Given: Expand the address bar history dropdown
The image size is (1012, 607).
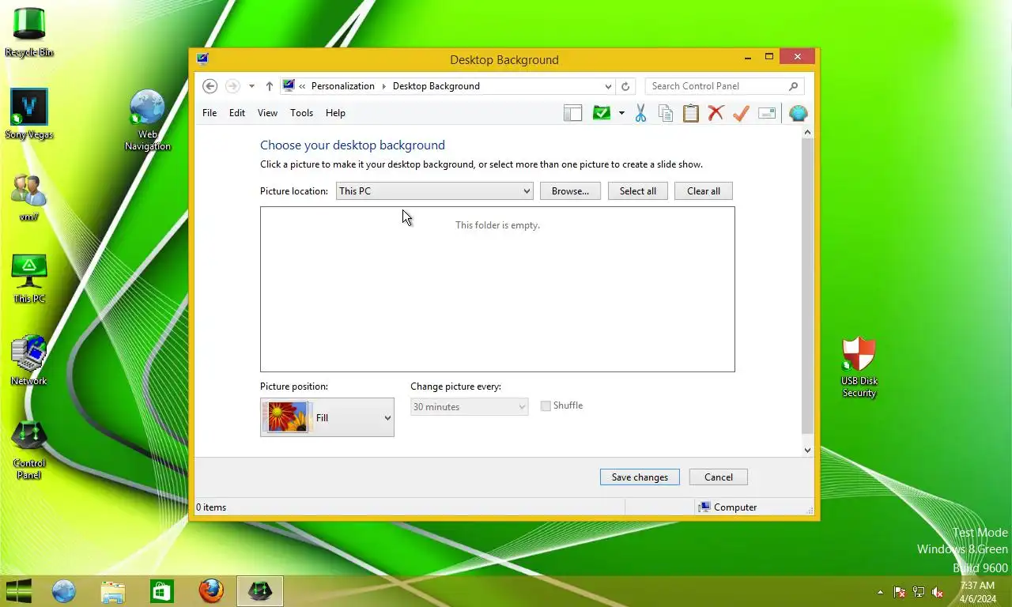Looking at the screenshot, I should click(x=608, y=86).
